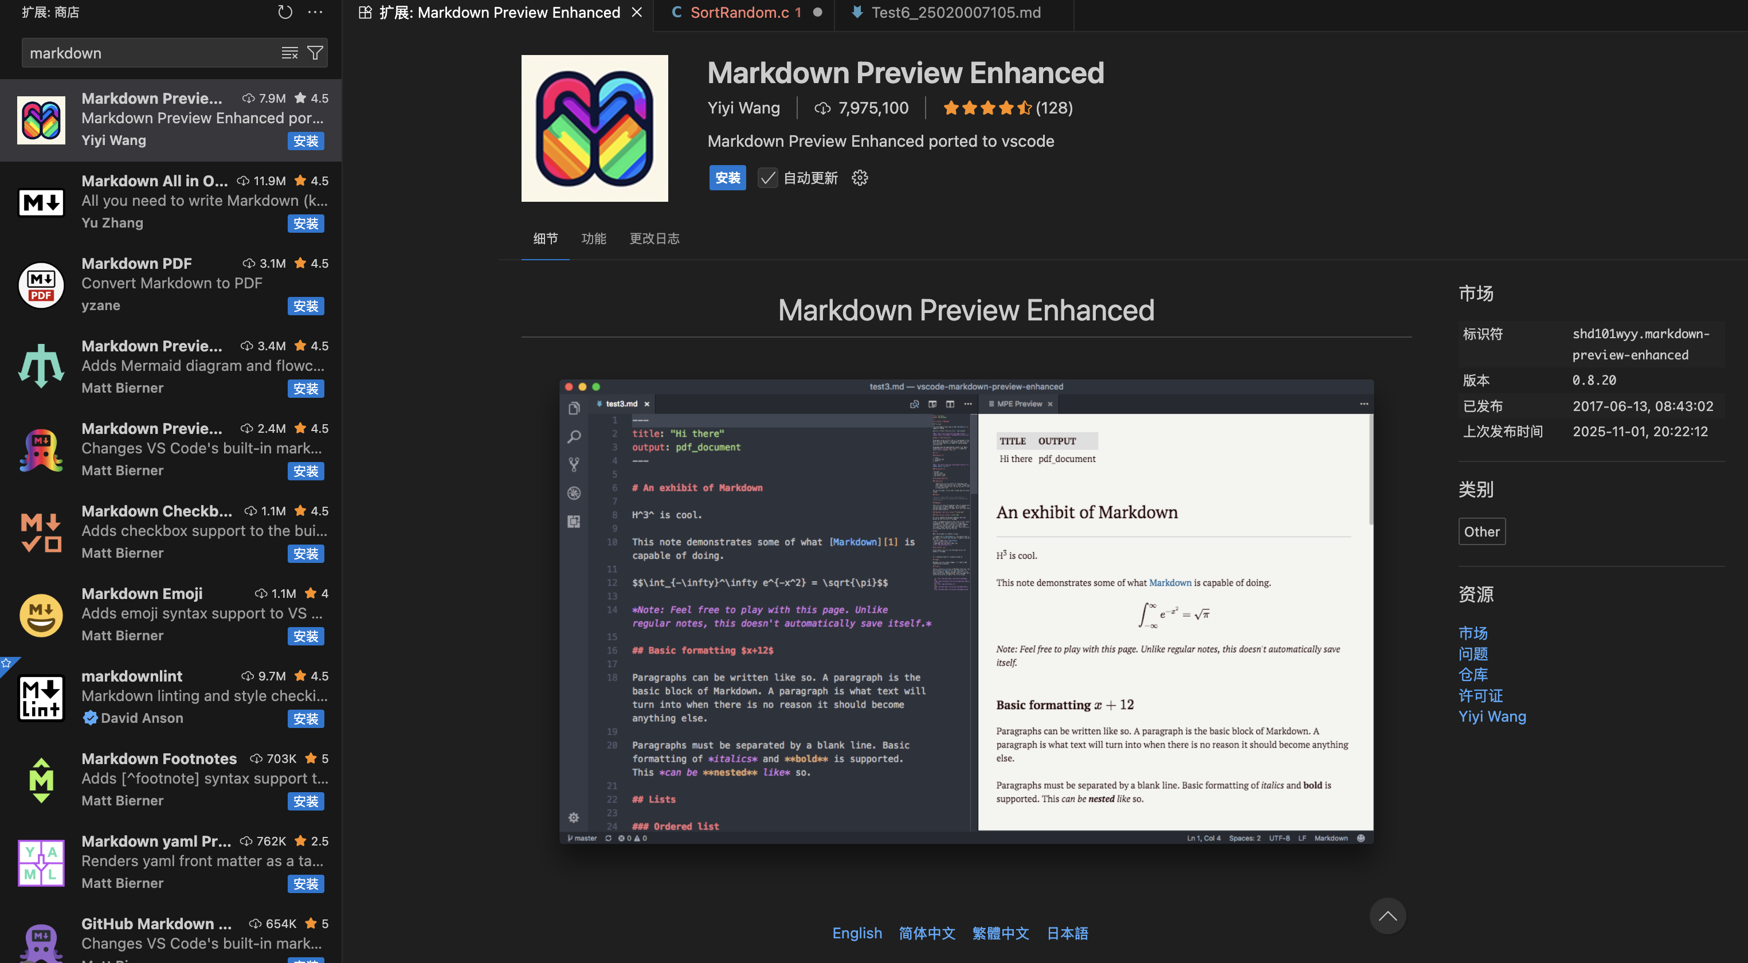Click the gear icon next to auto update
This screenshot has height=963, width=1748.
coord(860,178)
